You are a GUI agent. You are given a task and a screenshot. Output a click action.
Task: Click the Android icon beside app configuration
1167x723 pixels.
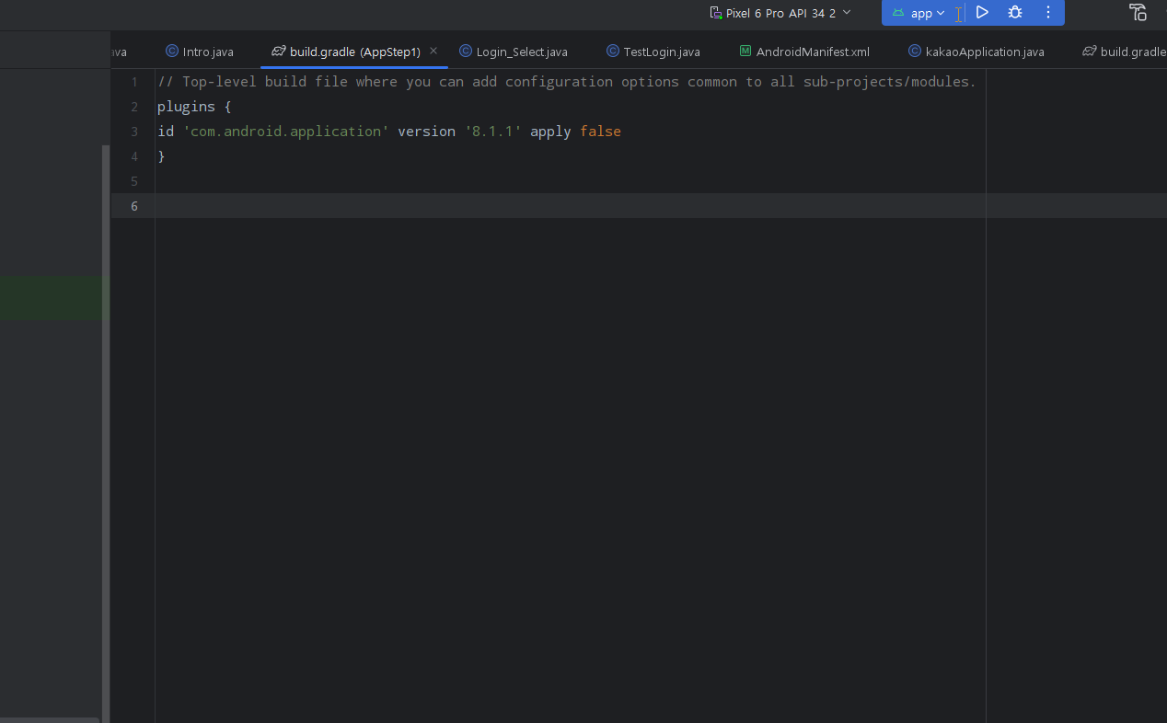click(898, 13)
